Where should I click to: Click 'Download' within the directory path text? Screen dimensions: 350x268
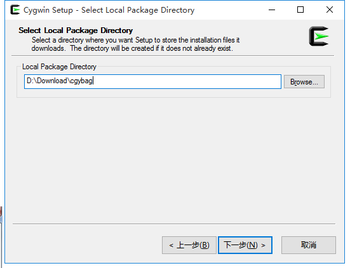pos(52,81)
